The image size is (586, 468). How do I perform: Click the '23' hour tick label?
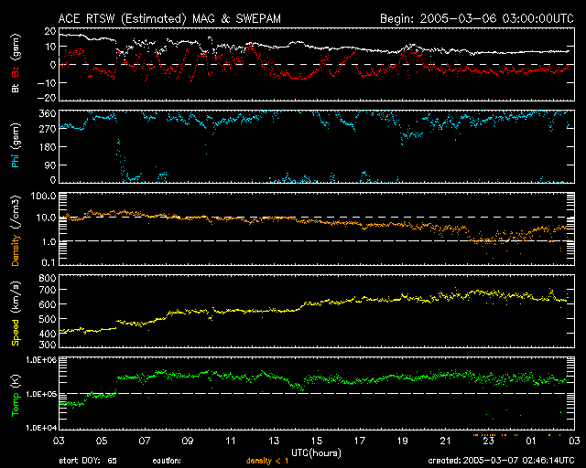pyautogui.click(x=488, y=441)
